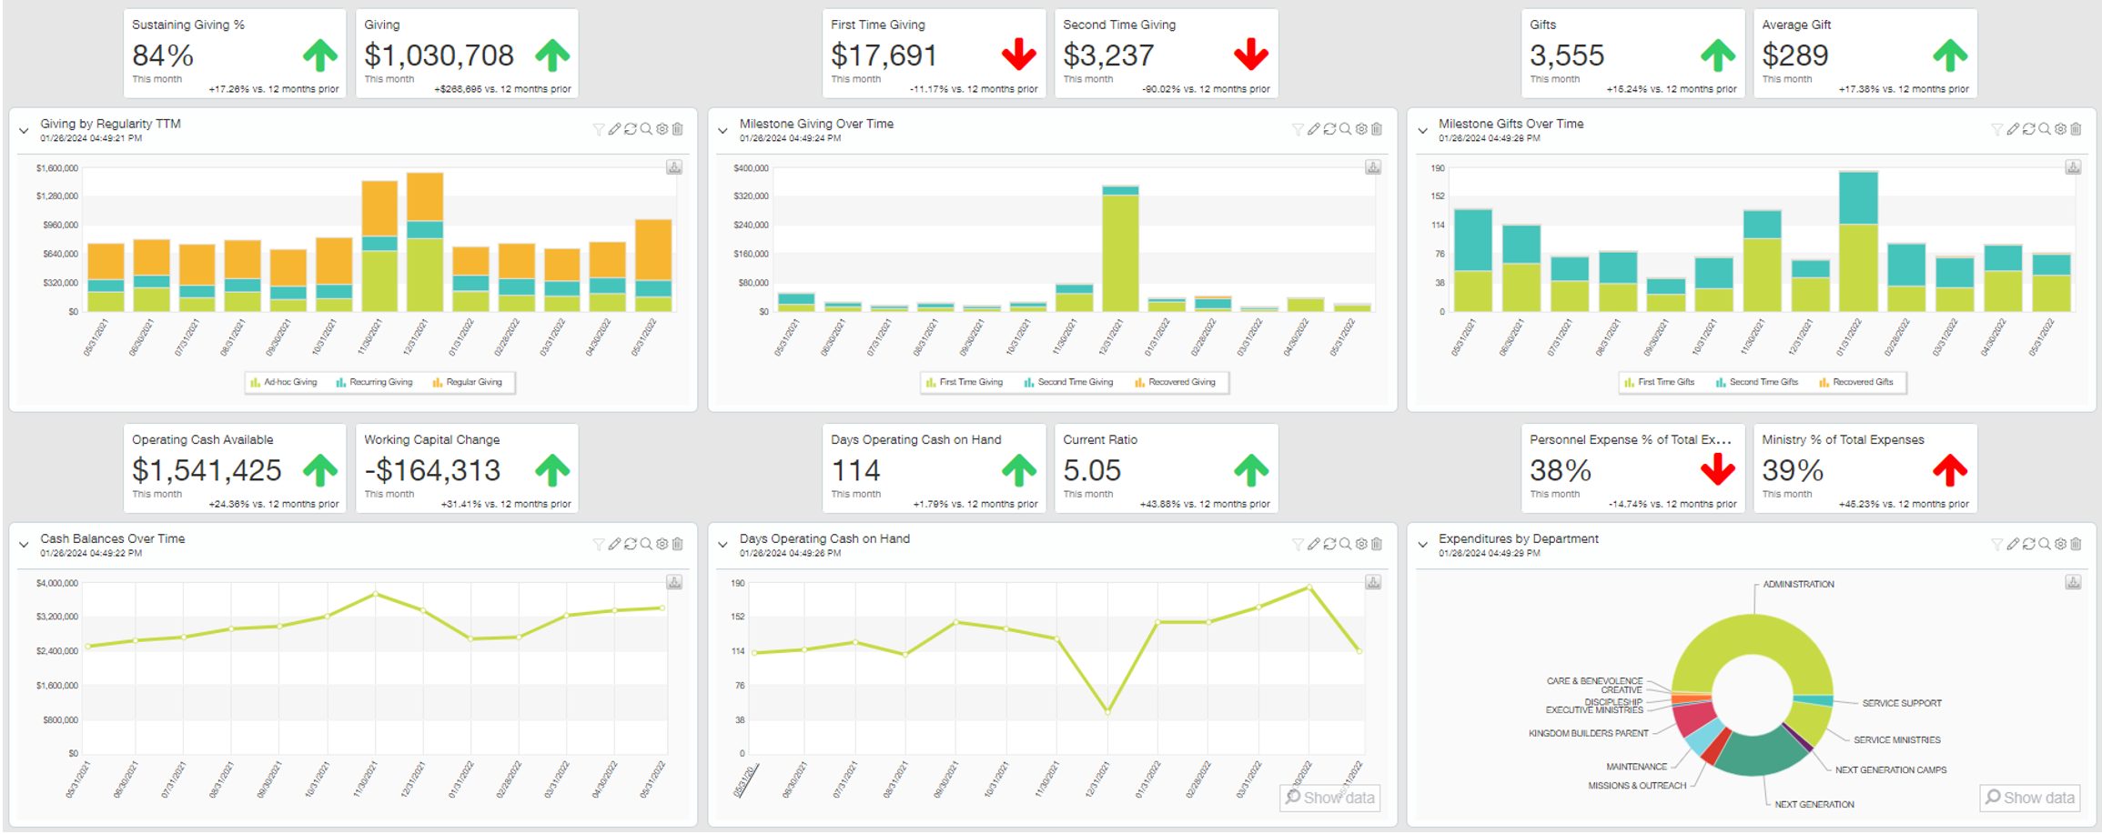The width and height of the screenshot is (2102, 834).
Task: Open filter on Expenditures by Department widget
Action: (x=1996, y=544)
